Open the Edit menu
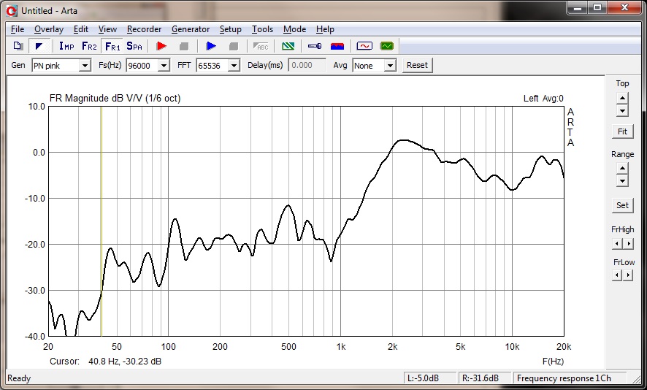Image resolution: width=647 pixels, height=390 pixels. click(x=81, y=29)
